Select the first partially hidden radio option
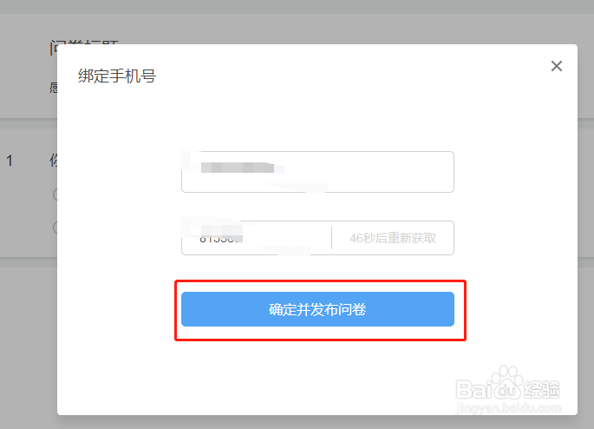The image size is (594, 429). click(x=55, y=195)
